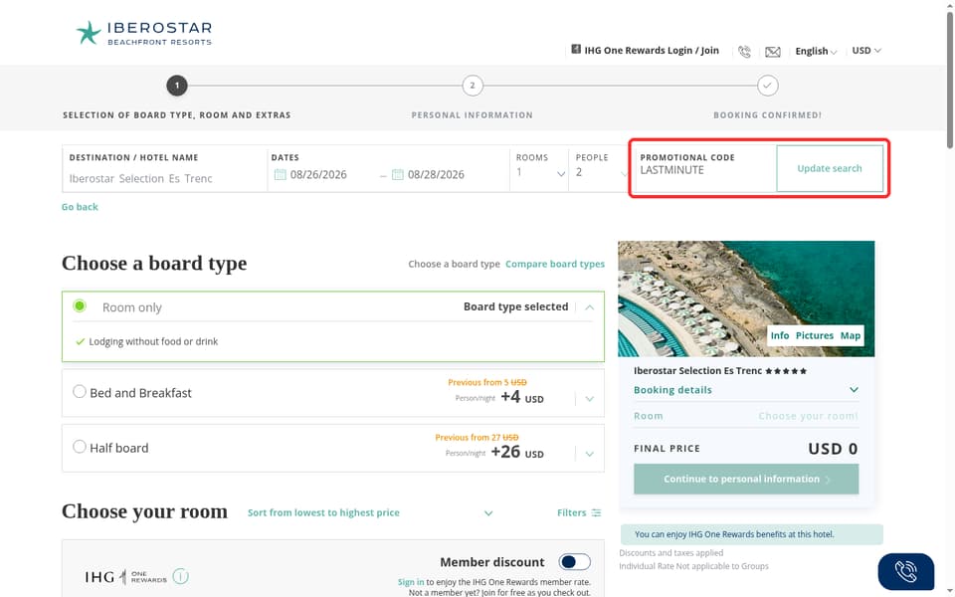Open the hotel Info link on photo
955x597 pixels.
click(780, 335)
